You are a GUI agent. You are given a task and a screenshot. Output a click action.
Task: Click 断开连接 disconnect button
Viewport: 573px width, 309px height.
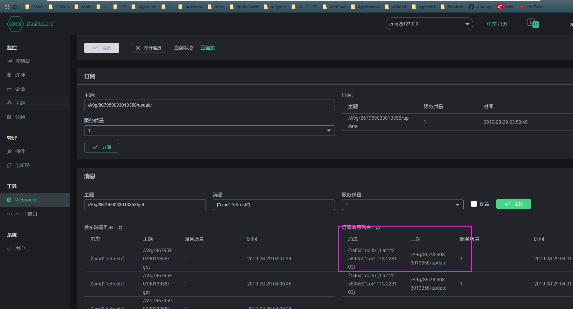coord(149,48)
